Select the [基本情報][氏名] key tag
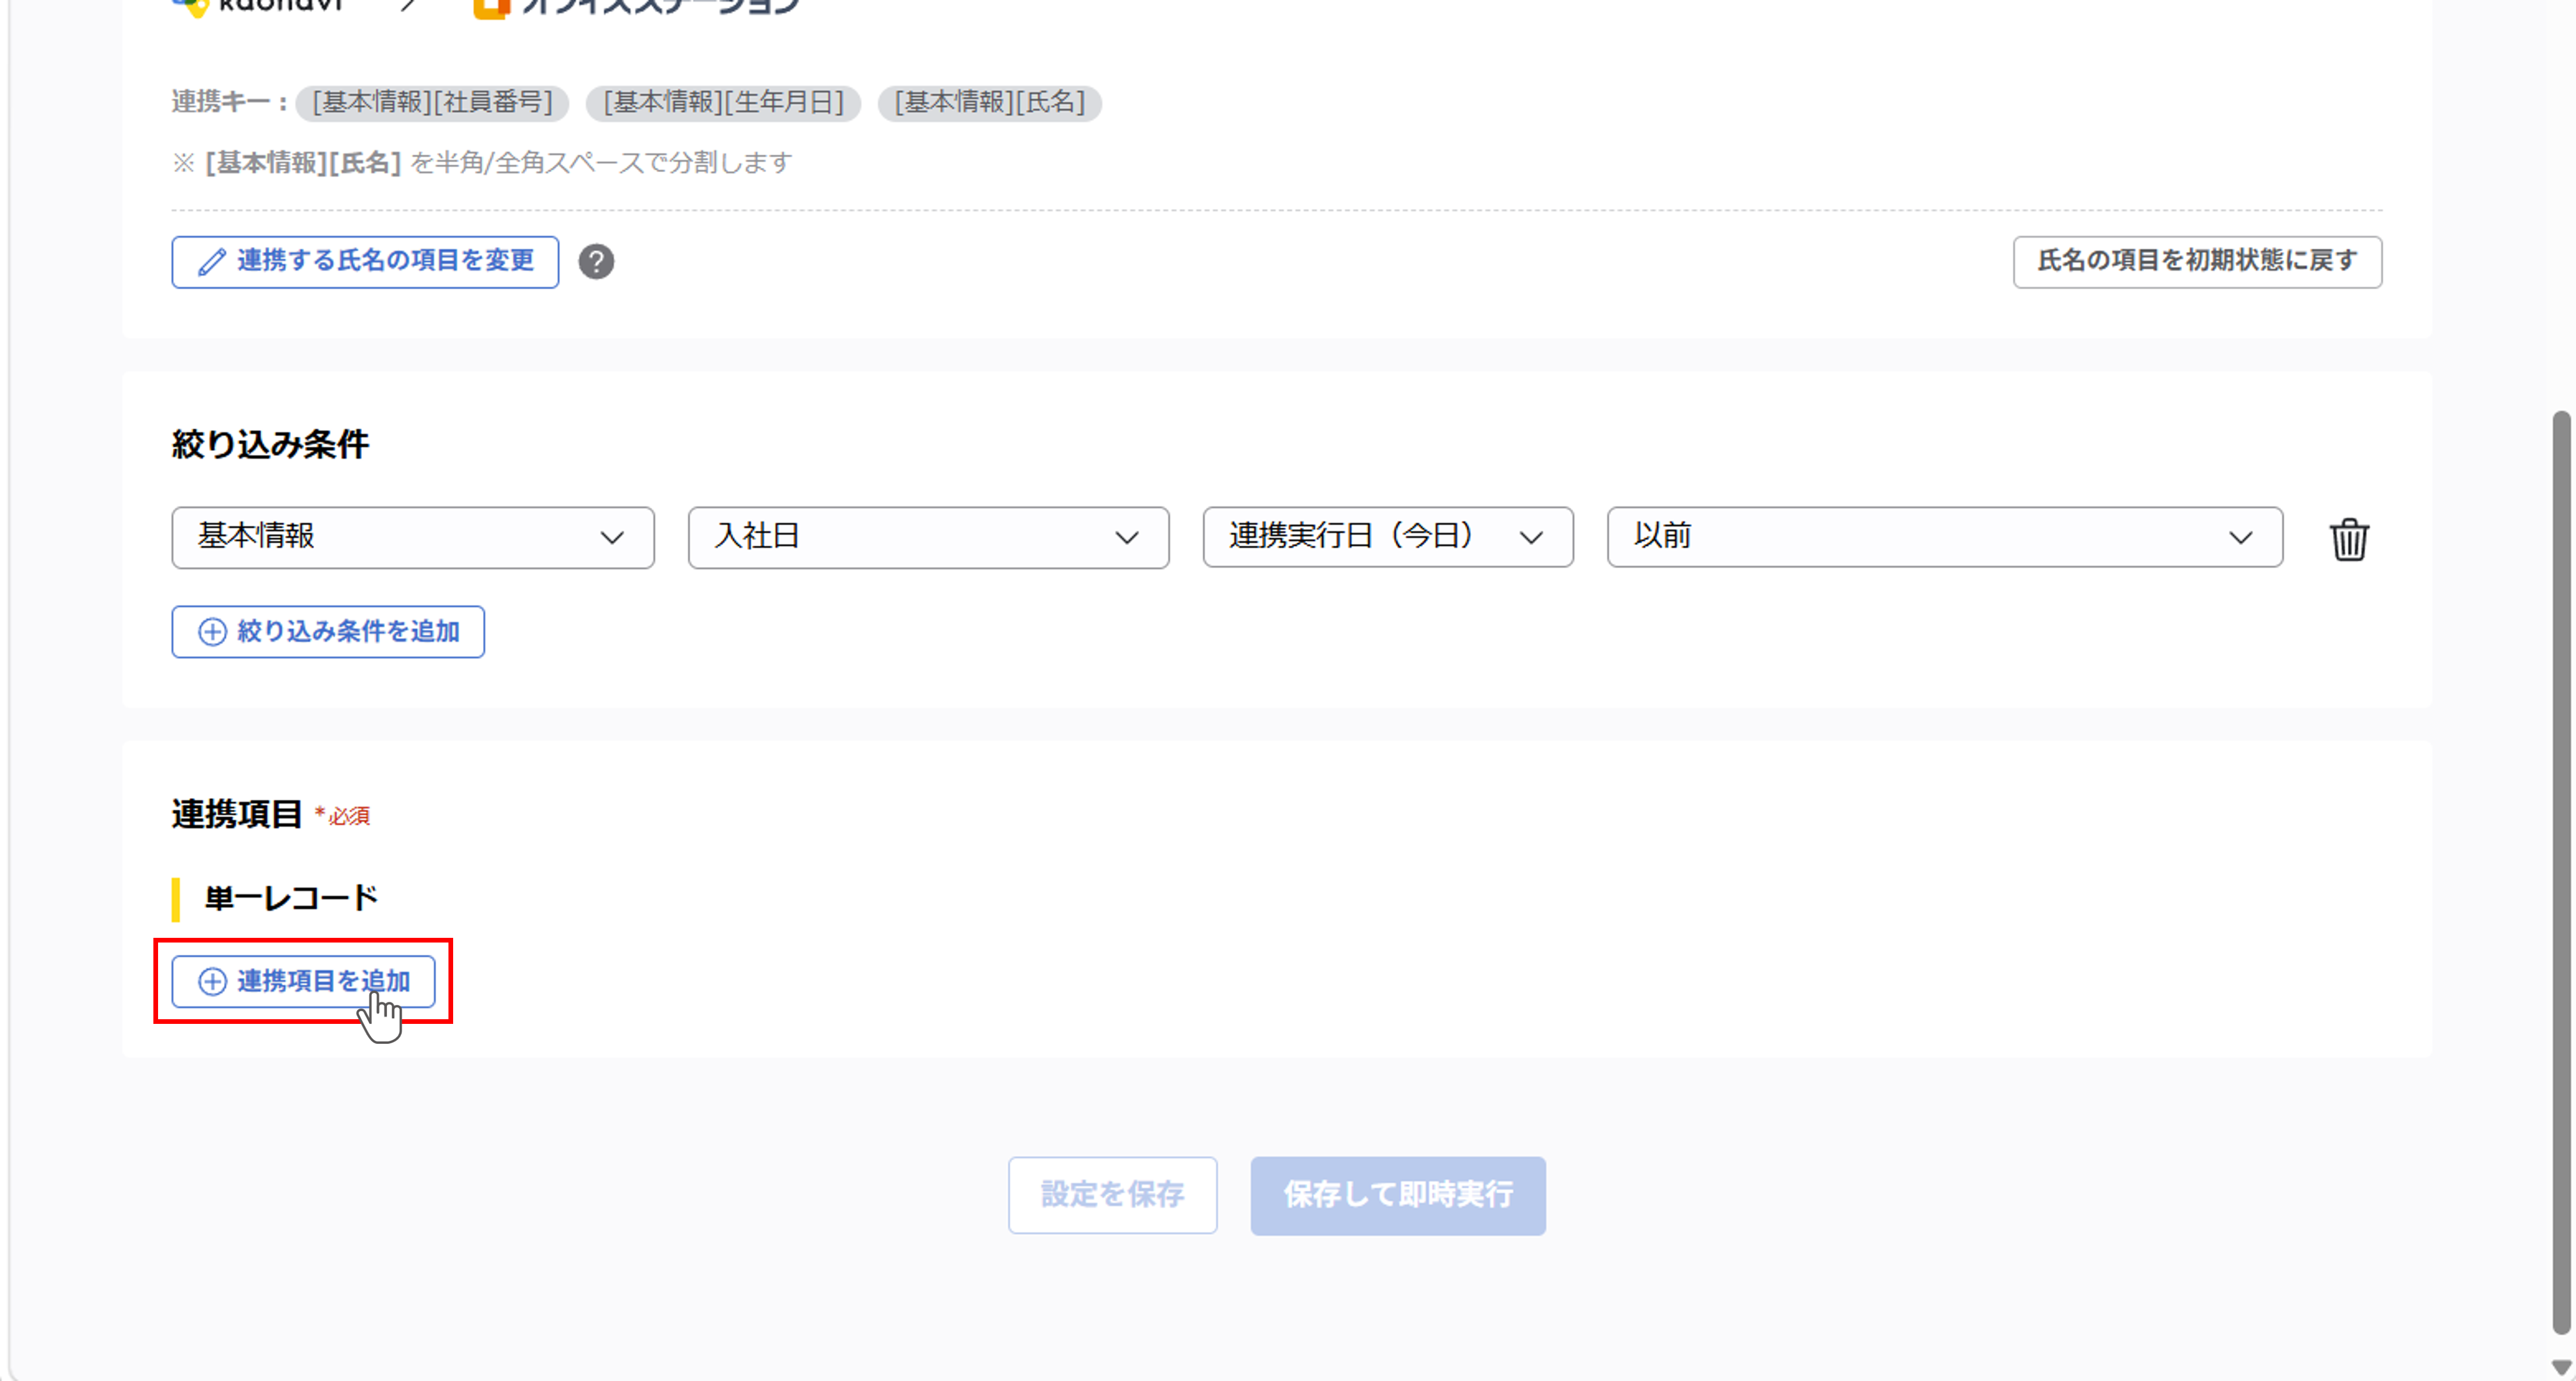 tap(990, 103)
